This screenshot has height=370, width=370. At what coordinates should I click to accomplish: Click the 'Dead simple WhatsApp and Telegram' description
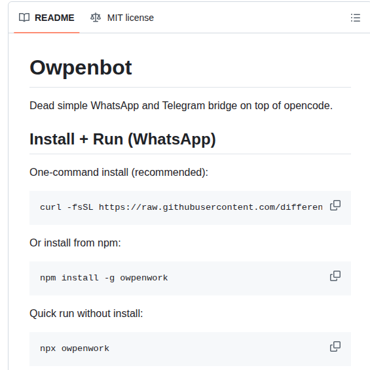[x=181, y=105]
